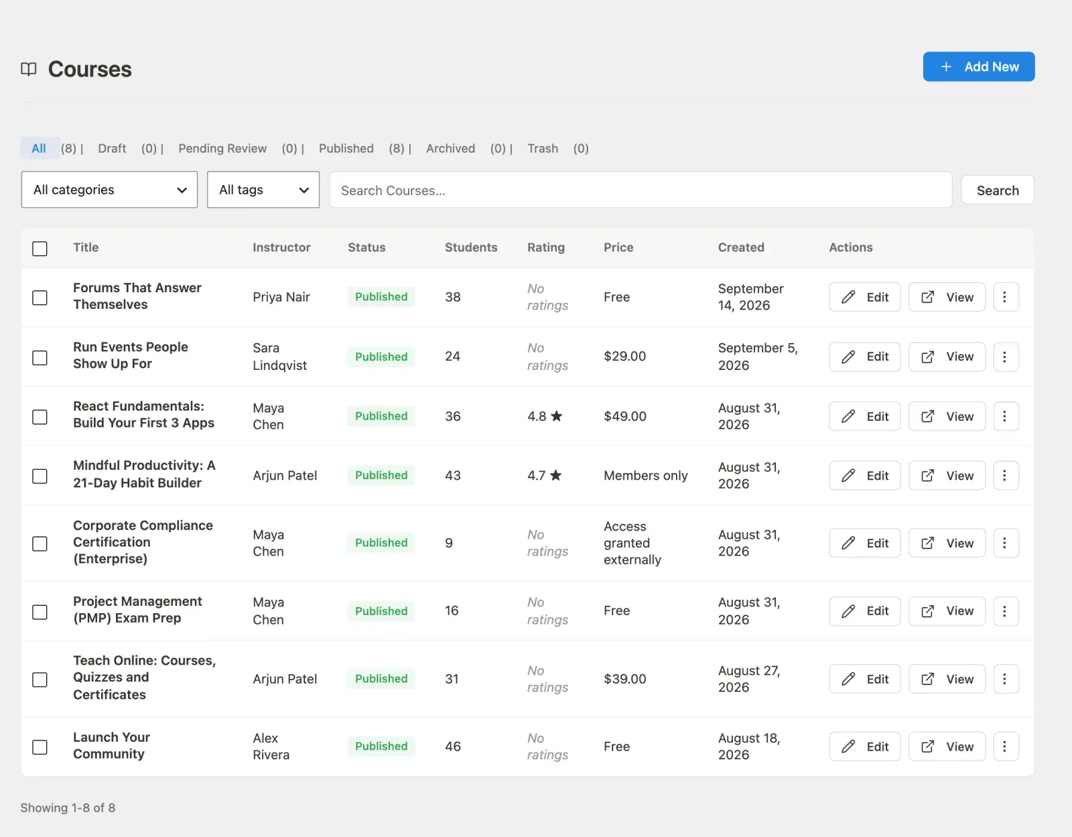This screenshot has width=1072, height=837.
Task: Open more options for Corporate Compliance Certification
Action: pos(1005,543)
